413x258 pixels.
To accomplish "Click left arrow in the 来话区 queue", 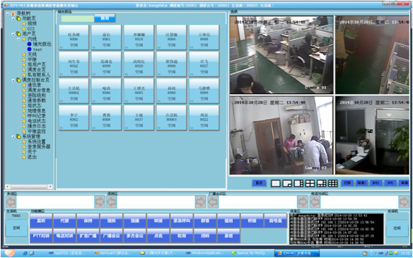I will click(11, 202).
